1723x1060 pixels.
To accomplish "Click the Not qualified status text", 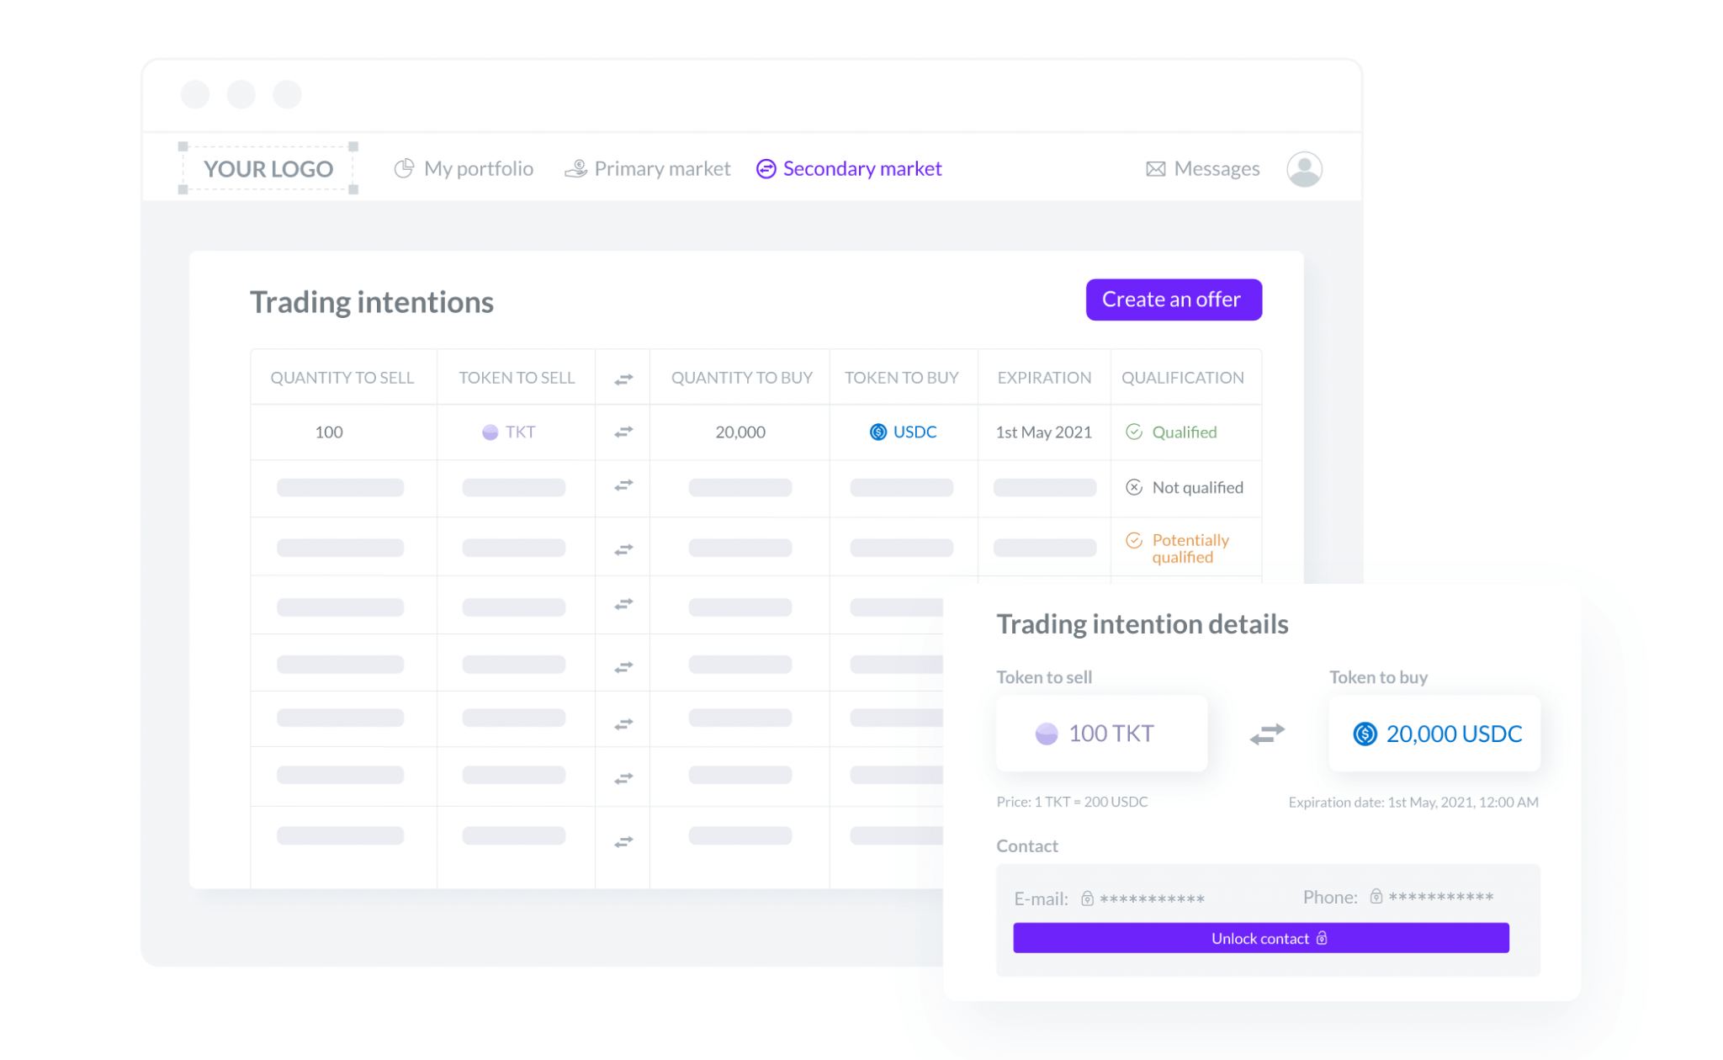I will (x=1197, y=488).
